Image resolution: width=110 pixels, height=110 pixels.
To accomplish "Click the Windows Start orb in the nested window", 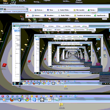I will coord(15,83).
